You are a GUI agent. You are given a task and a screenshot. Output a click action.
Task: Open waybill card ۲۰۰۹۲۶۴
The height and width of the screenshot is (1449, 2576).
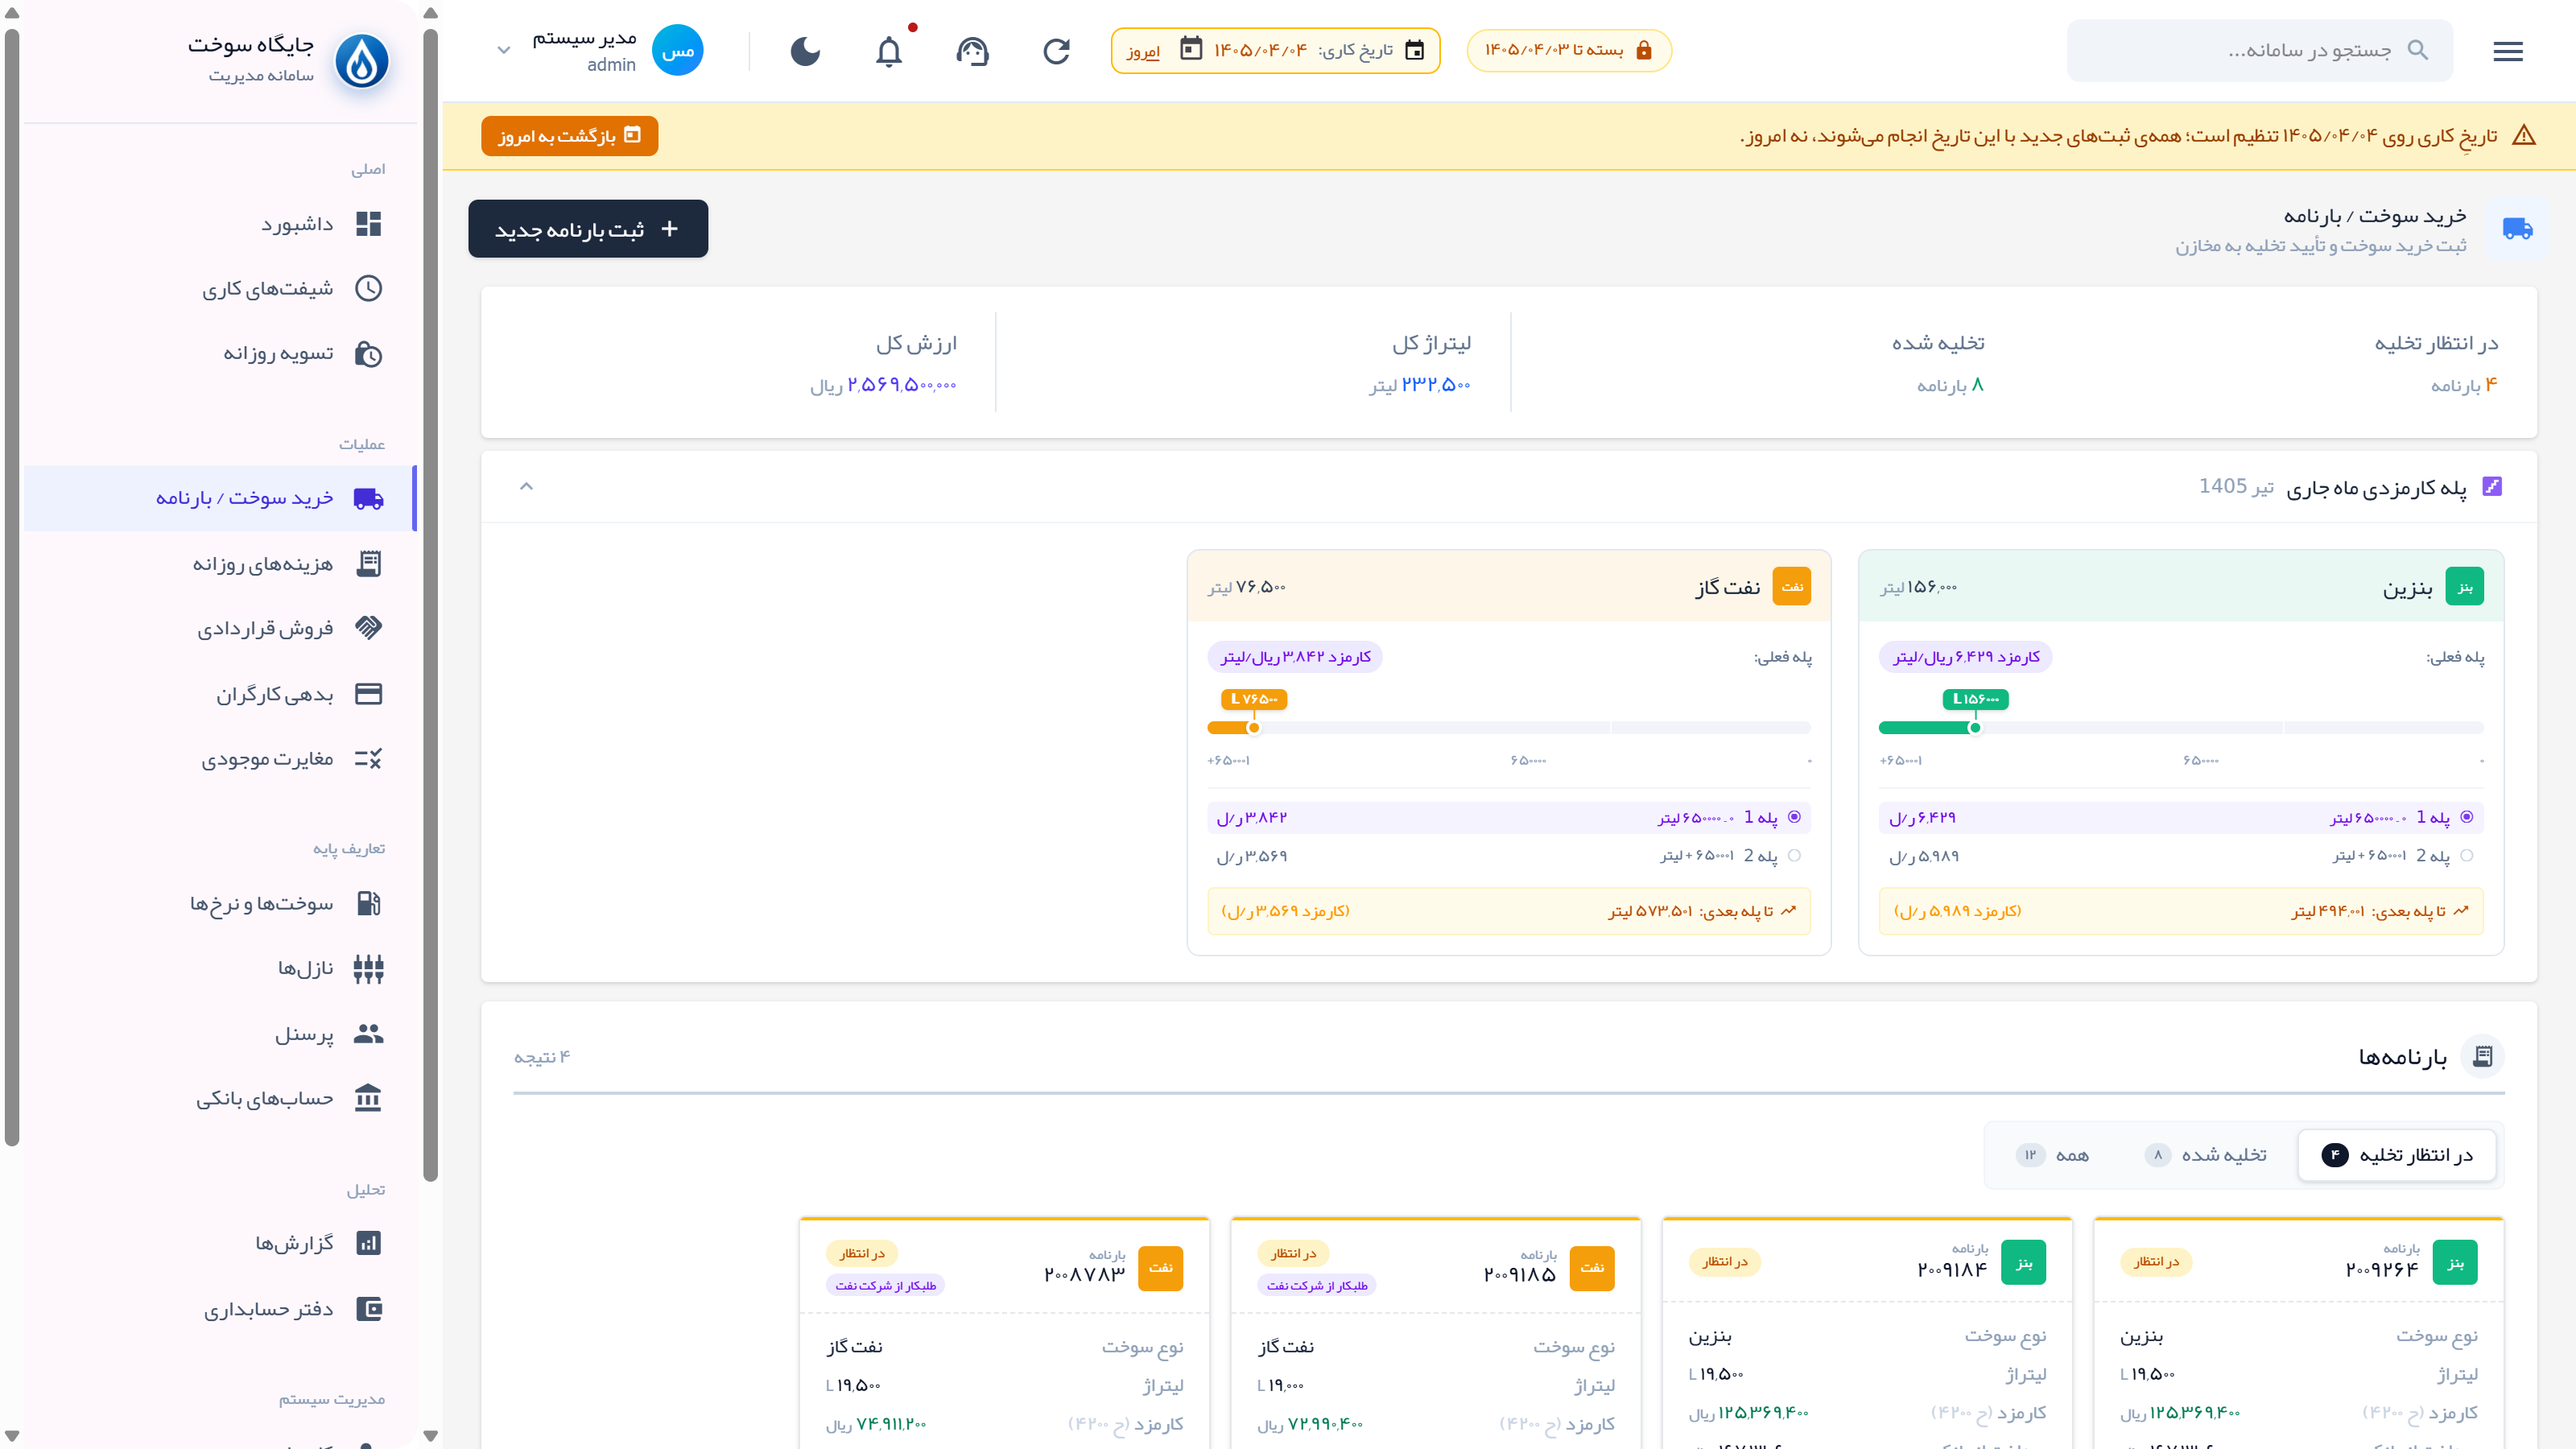2298,1333
